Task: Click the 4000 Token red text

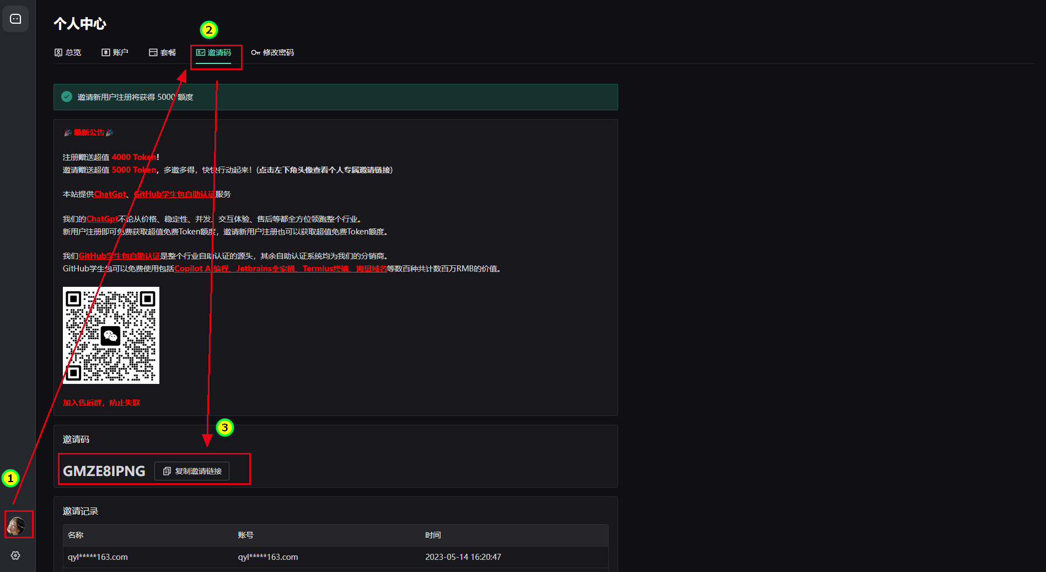Action: (x=134, y=157)
